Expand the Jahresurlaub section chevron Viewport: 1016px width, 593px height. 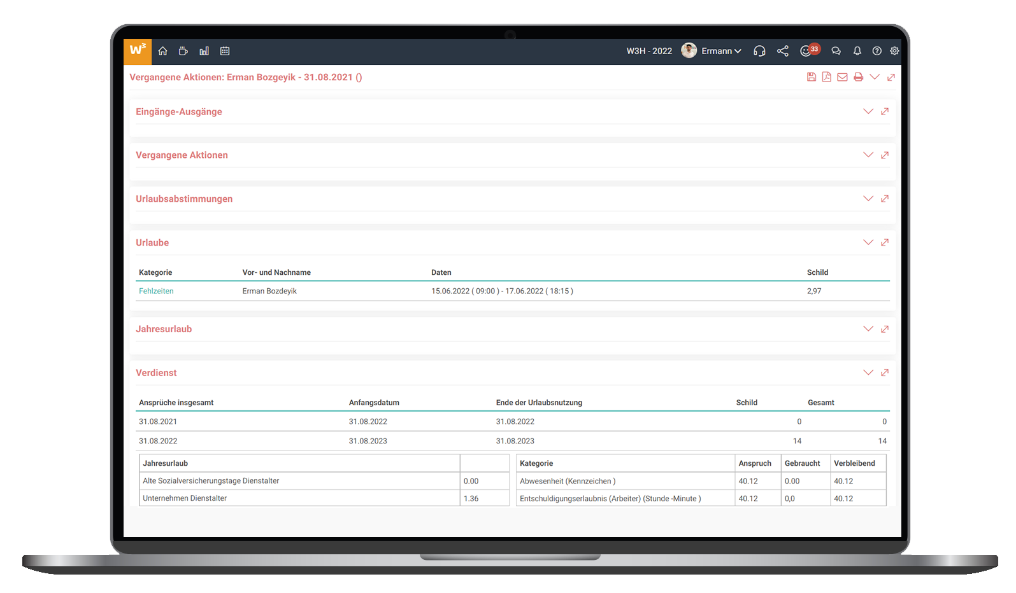(868, 329)
